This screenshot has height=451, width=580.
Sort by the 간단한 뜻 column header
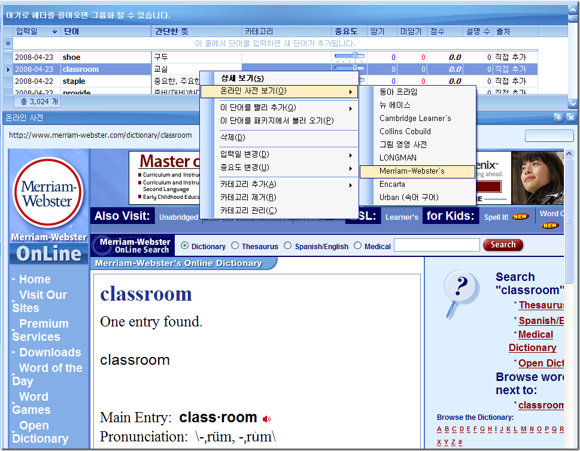[196, 32]
